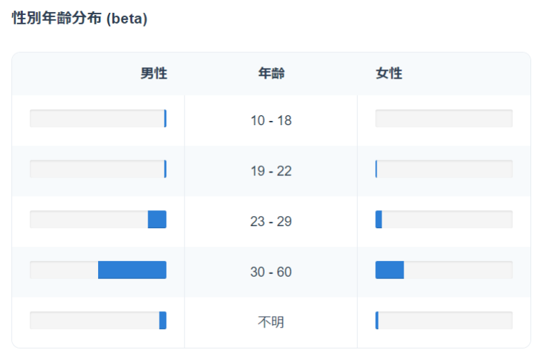Image resolution: width=544 pixels, height=362 pixels.
Task: Click the 性別年齢分布 (beta) heading
Action: pos(80,19)
